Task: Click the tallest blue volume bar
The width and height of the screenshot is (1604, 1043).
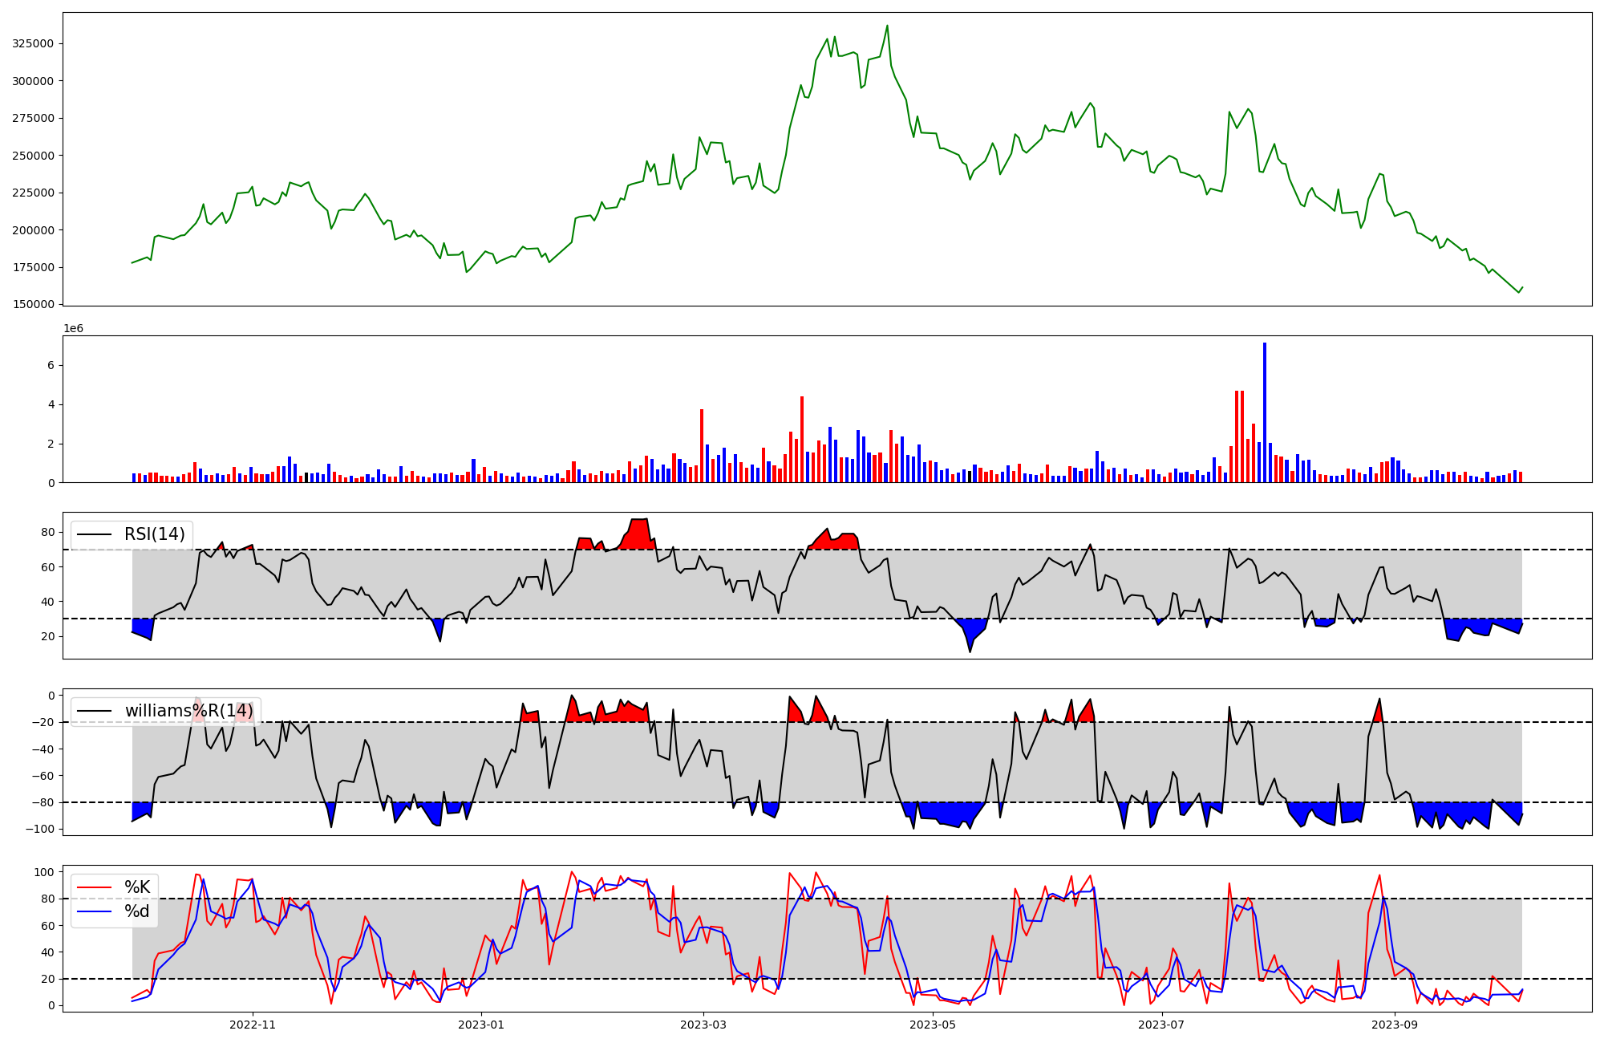Action: (x=1265, y=413)
